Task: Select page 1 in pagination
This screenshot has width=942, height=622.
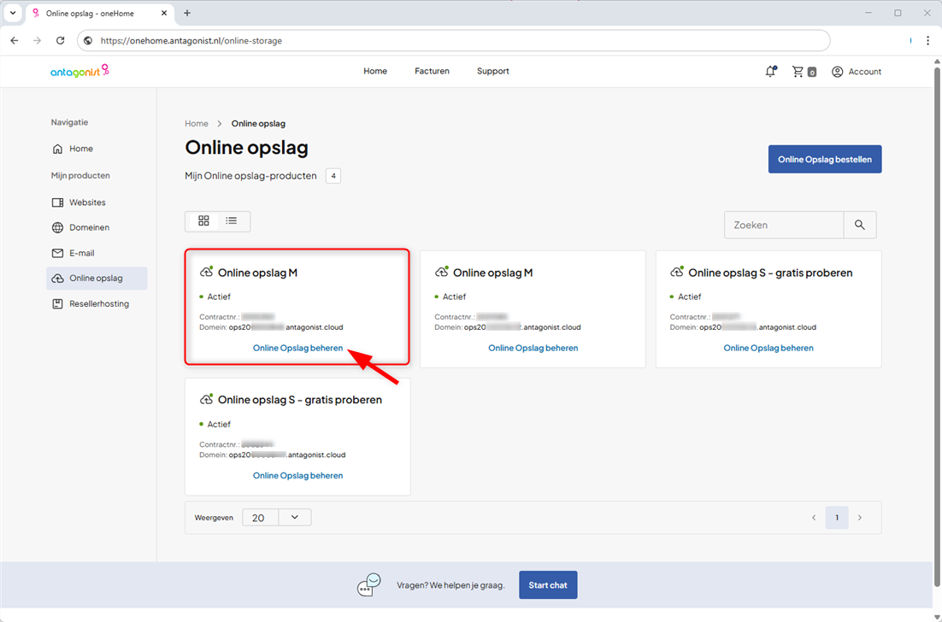Action: (x=837, y=518)
